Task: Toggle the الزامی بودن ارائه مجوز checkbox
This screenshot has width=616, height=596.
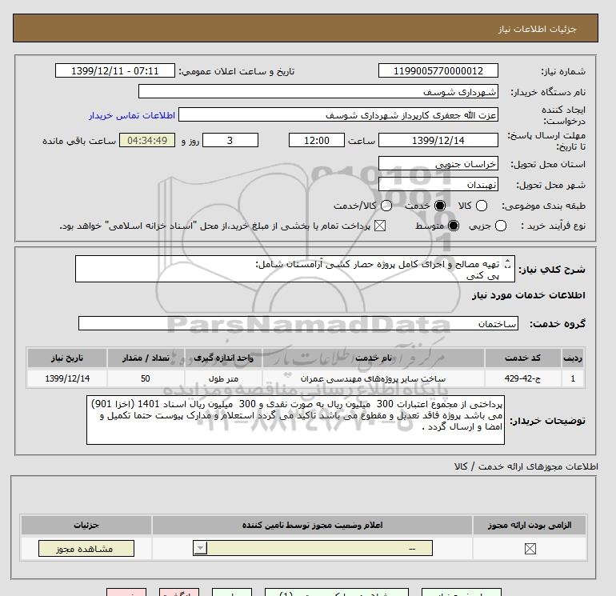Action: pos(530,549)
